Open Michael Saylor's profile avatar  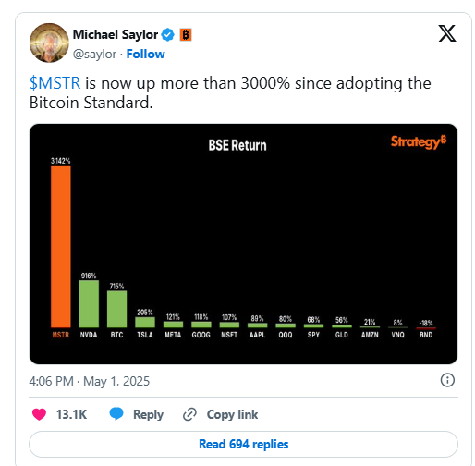point(49,43)
